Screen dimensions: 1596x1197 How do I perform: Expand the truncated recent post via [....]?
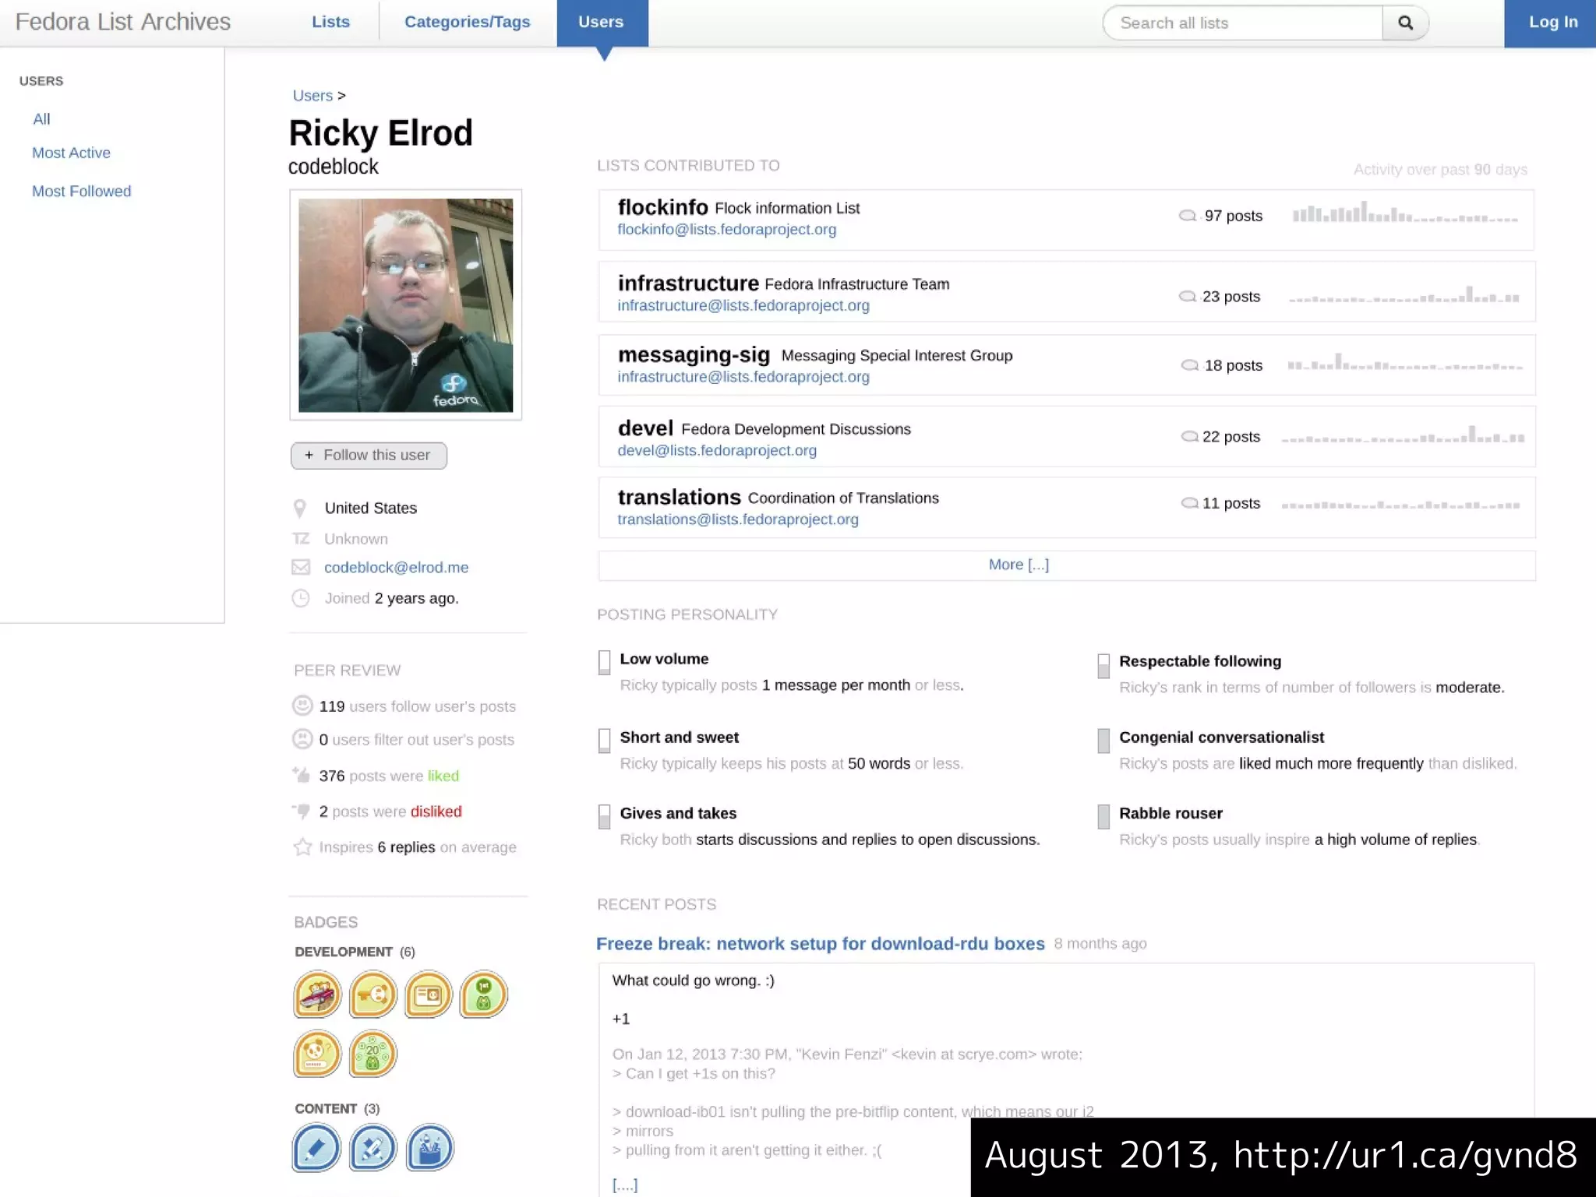[x=625, y=1185]
